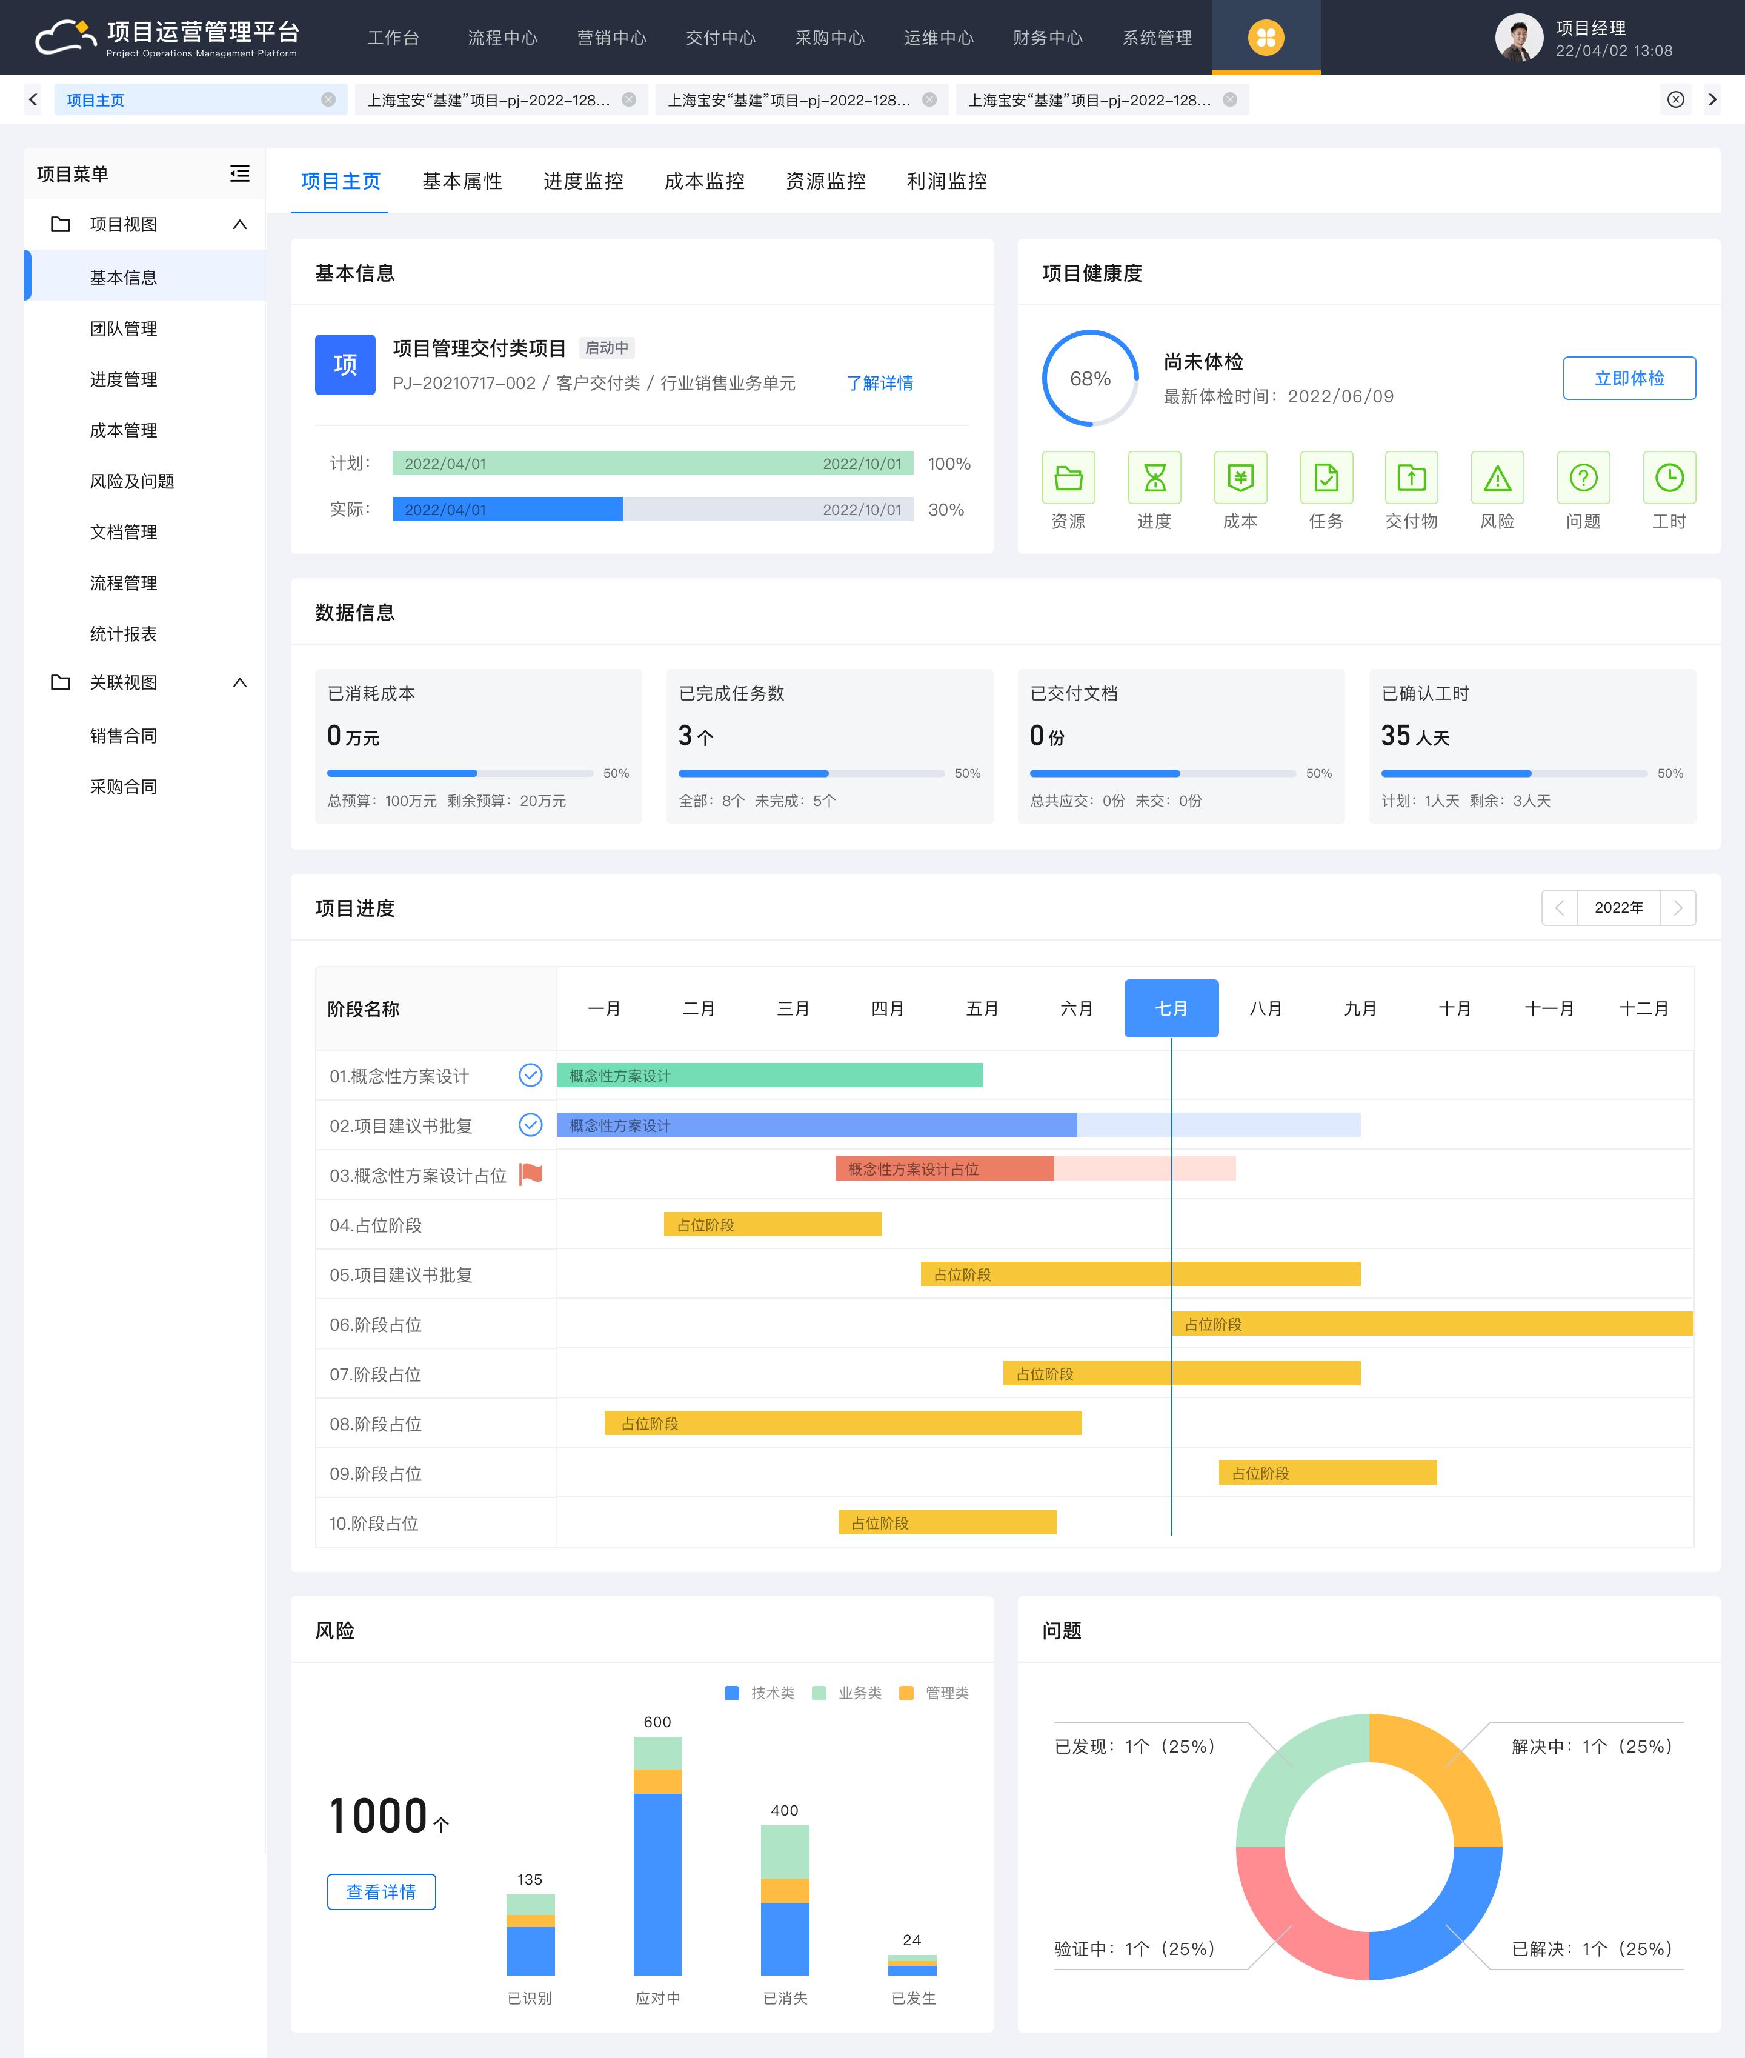The image size is (1745, 2058).
Task: Click the 成本 yen health icon
Action: [1240, 478]
